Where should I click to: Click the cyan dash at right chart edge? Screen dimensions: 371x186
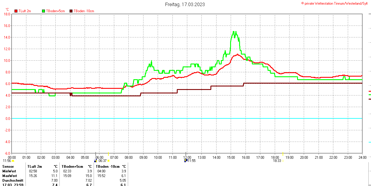tap(370, 142)
